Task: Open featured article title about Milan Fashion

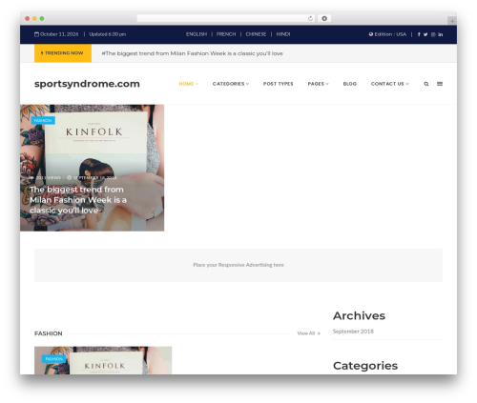Action: tap(78, 200)
